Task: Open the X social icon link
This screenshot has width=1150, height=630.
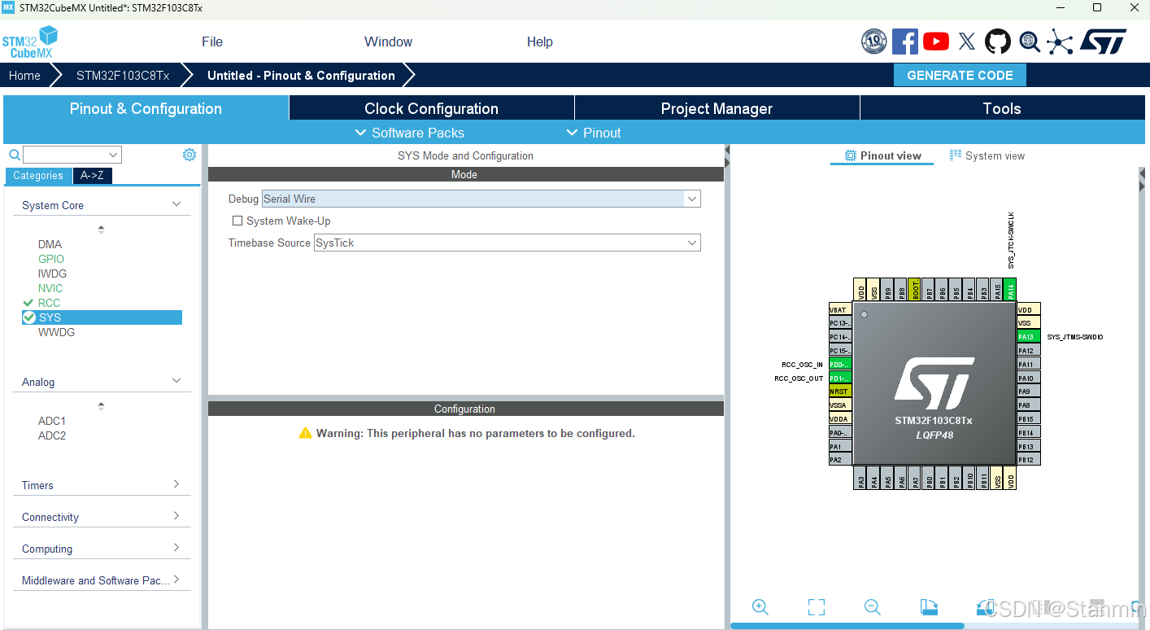Action: (x=967, y=42)
